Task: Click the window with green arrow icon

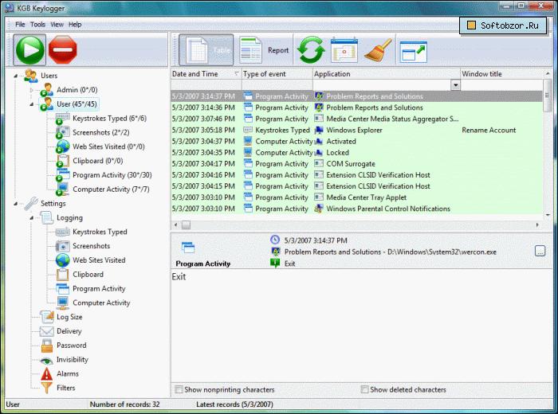Action: click(x=413, y=50)
